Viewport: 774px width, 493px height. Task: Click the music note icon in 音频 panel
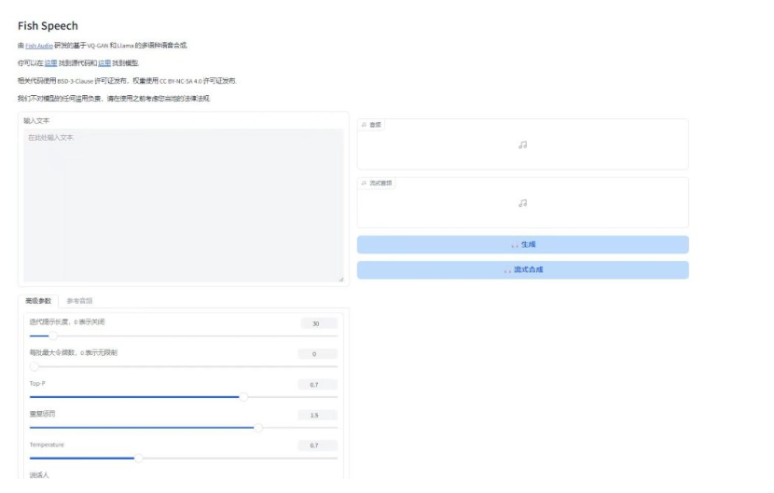pyautogui.click(x=522, y=144)
